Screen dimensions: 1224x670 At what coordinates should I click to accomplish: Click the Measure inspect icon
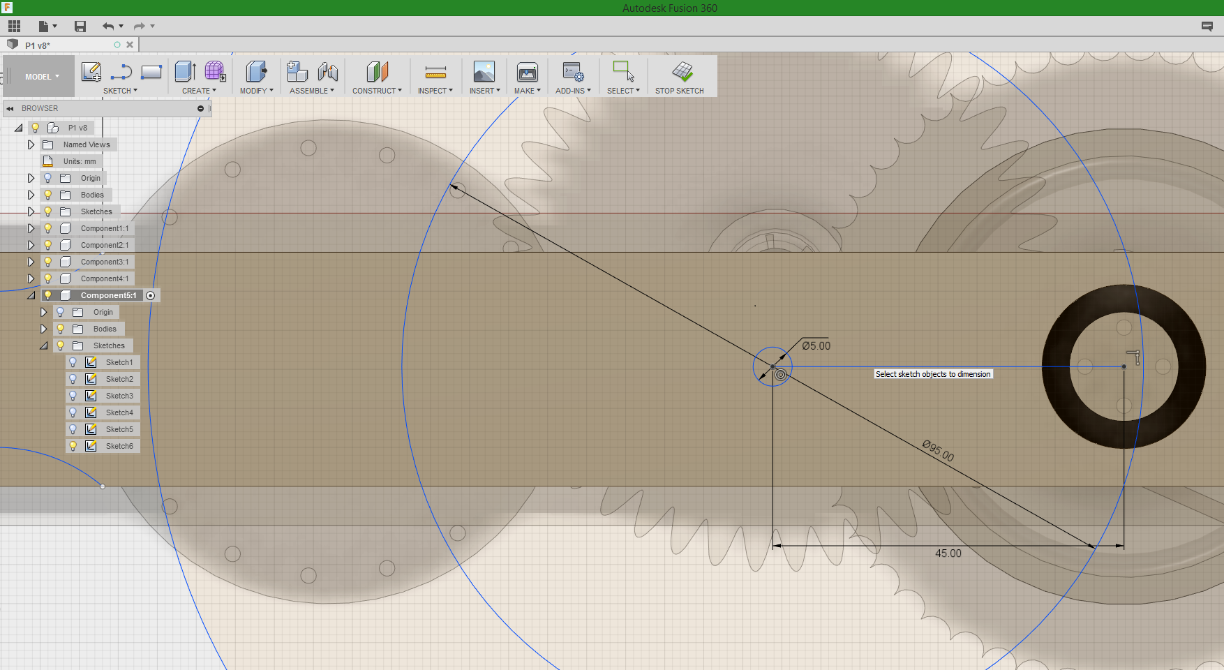(x=435, y=71)
